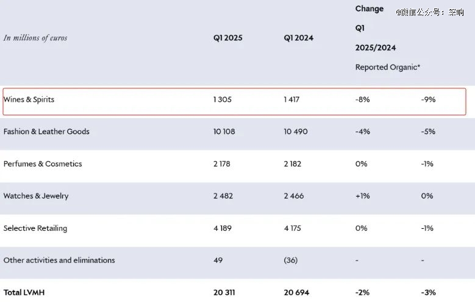The image size is (475, 305).
Task: Click the Q1 2025 column header
Action: (x=227, y=38)
